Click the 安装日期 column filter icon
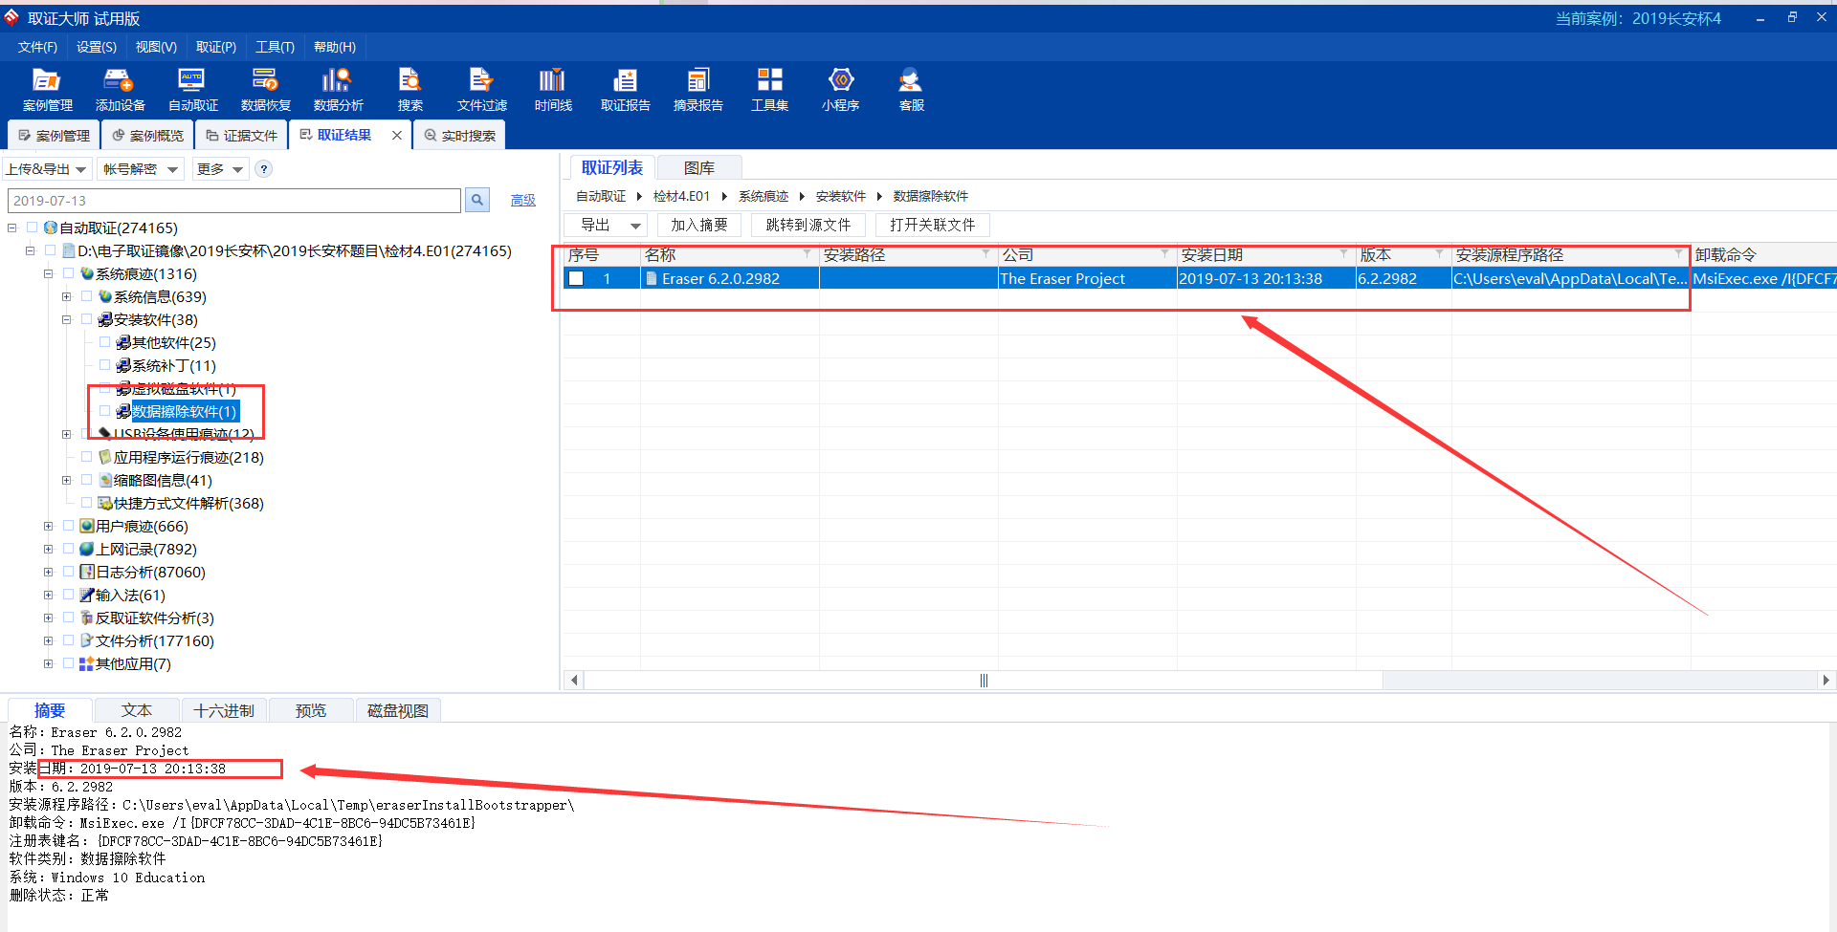This screenshot has height=932, width=1837. 1343,253
